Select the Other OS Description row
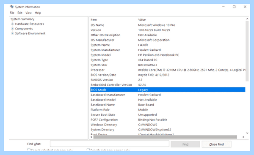The image size is (254, 155). [168, 35]
